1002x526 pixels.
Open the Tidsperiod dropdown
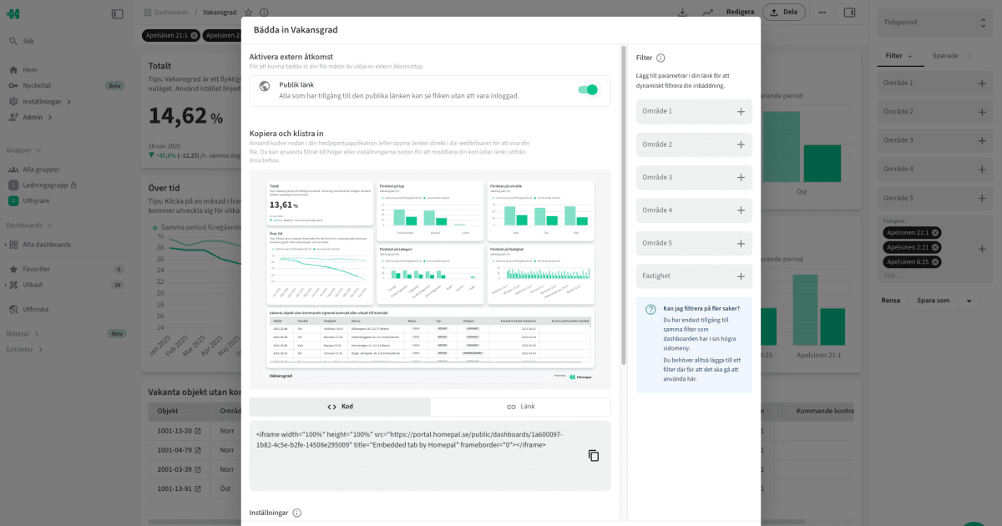point(934,23)
